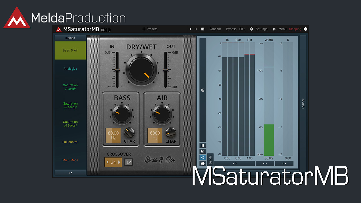Increase the crossover slope value from 24
The image size is (361, 203).
tap(119, 162)
